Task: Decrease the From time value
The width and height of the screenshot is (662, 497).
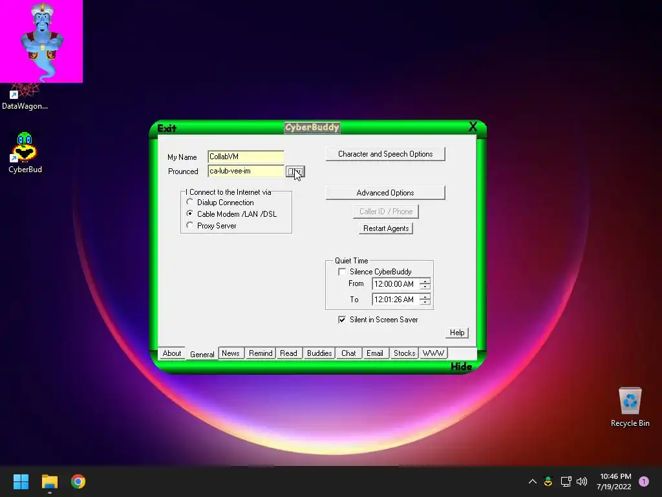Action: 425,287
